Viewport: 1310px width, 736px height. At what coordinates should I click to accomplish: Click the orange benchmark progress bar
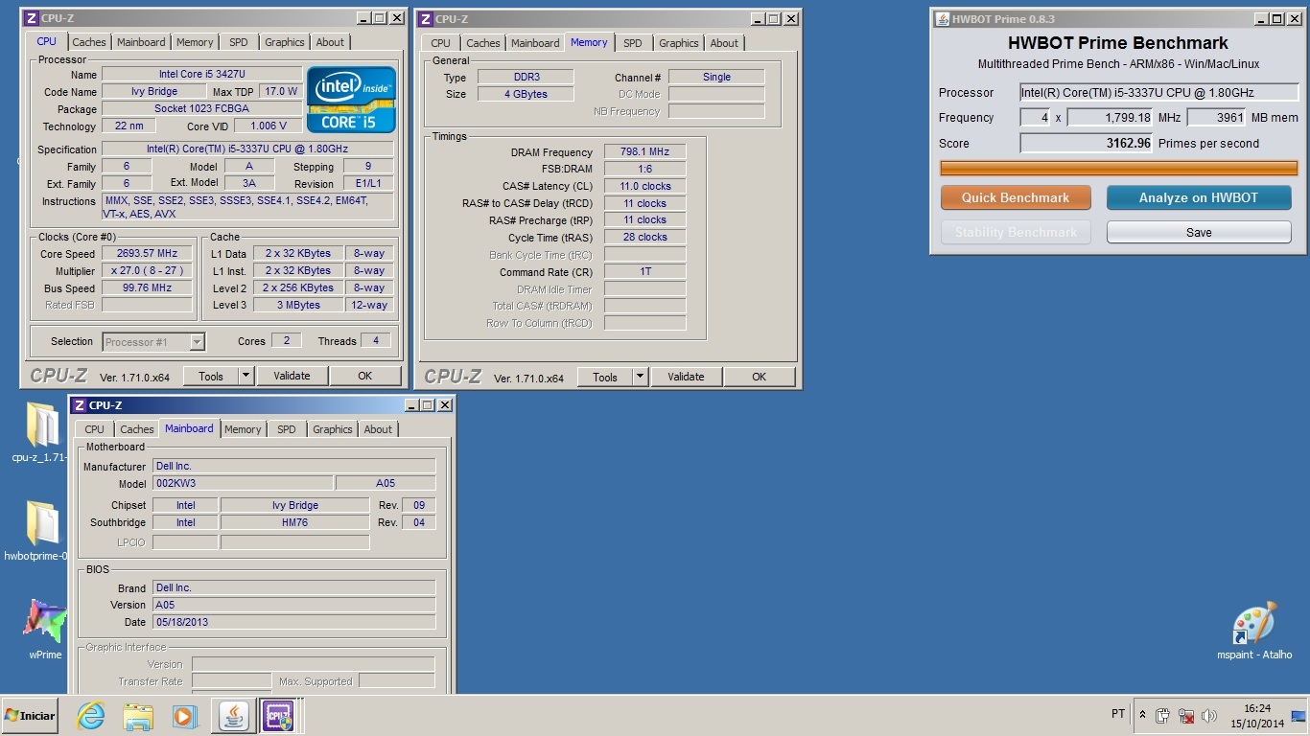pos(1119,168)
